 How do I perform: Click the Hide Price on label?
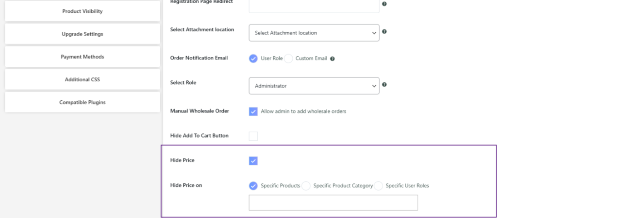[186, 185]
